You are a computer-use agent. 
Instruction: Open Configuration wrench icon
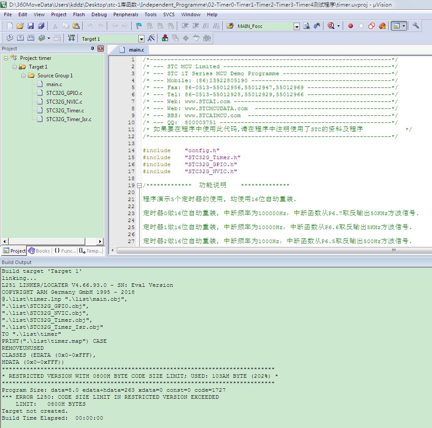[x=416, y=26]
